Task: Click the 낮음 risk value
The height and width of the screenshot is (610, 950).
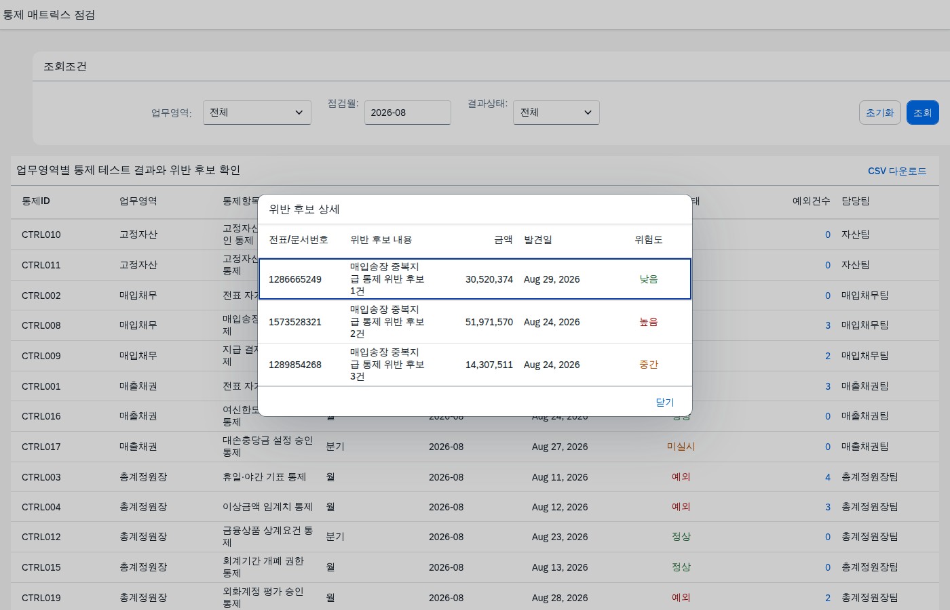Action: (649, 279)
